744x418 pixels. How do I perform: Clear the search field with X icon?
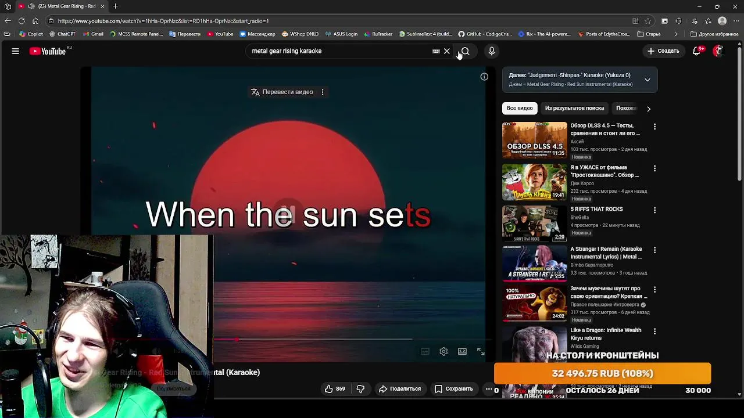coord(447,51)
